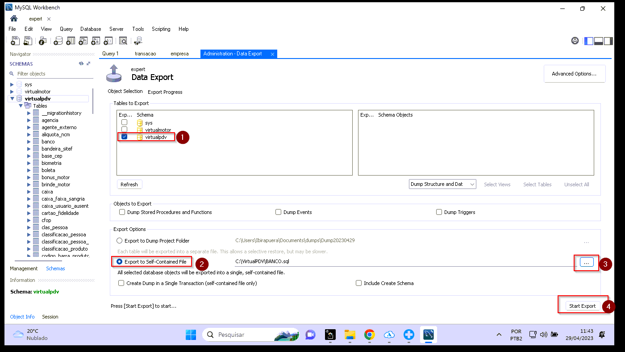Toggle the right sidebar panel icon

[x=608, y=41]
